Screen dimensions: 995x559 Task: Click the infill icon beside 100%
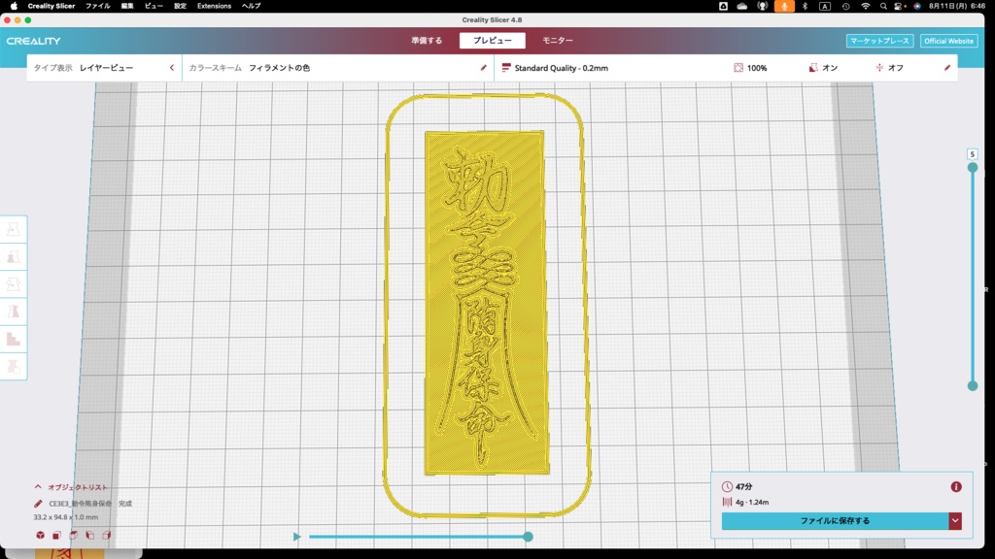[738, 68]
